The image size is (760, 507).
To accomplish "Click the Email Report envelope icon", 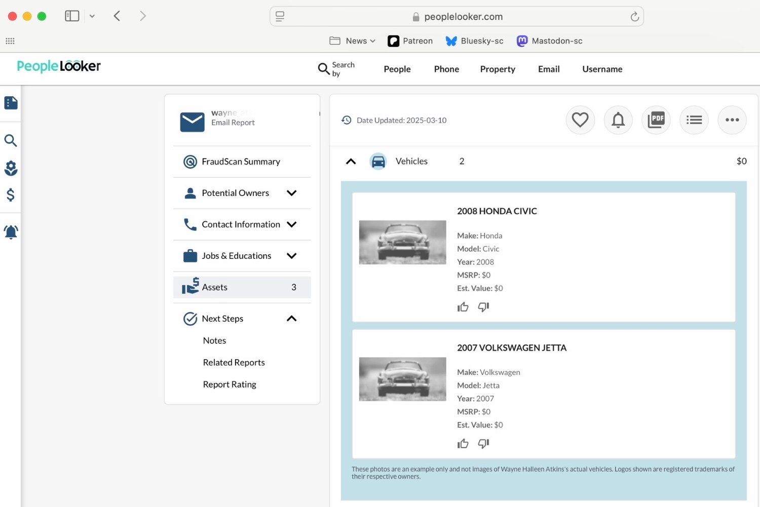I will coord(193,122).
